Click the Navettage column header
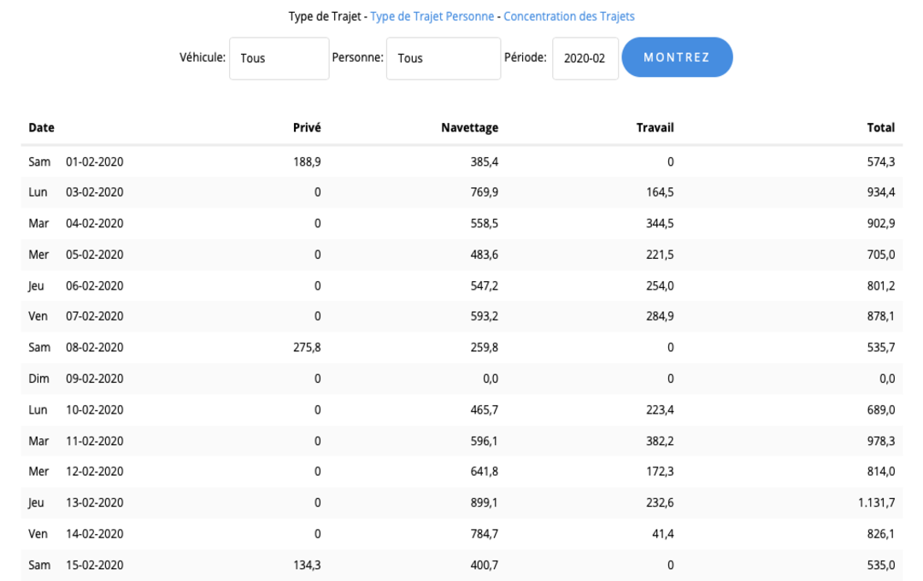This screenshot has width=923, height=581. pyautogui.click(x=469, y=127)
